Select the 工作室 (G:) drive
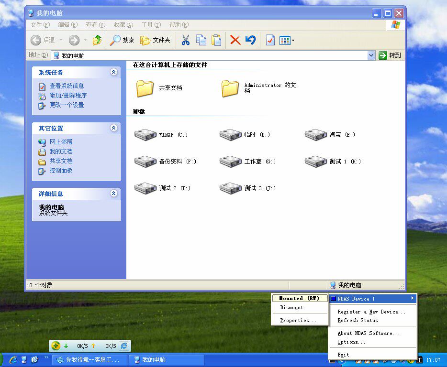The image size is (447, 367). coord(231,162)
